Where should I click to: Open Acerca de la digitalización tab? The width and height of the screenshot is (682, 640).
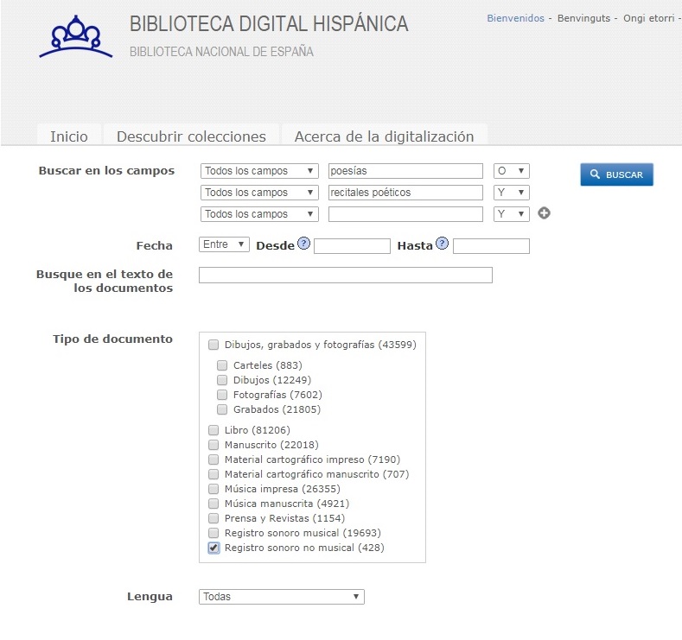click(385, 136)
